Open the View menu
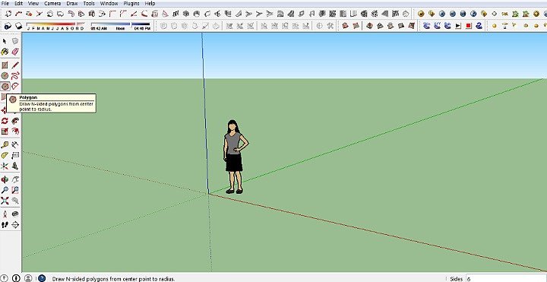 pyautogui.click(x=33, y=4)
